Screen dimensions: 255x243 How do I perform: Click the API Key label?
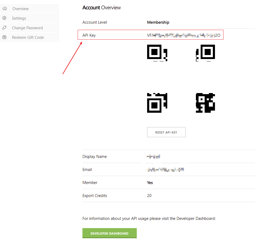[89, 35]
